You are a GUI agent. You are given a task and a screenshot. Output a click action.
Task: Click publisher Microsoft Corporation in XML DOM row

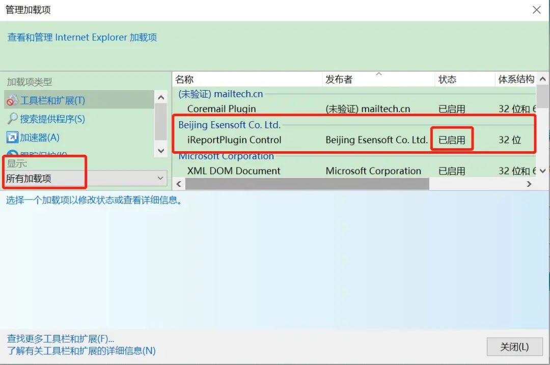[x=373, y=171]
